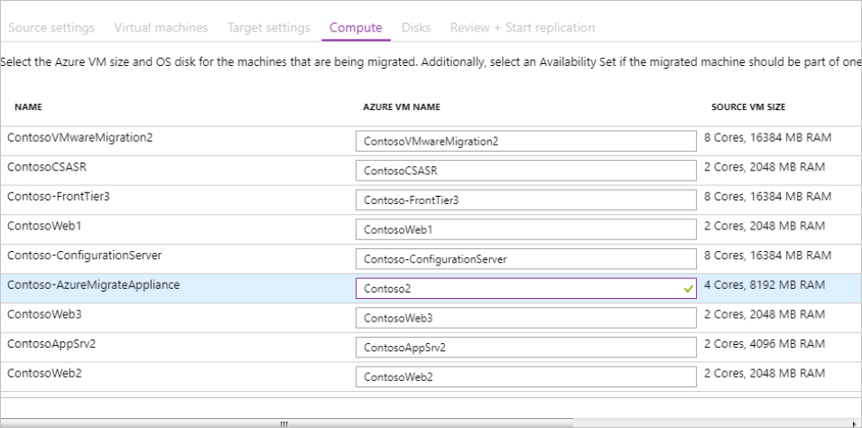862x428 pixels.
Task: Open Review + Start replication tab
Action: click(522, 27)
